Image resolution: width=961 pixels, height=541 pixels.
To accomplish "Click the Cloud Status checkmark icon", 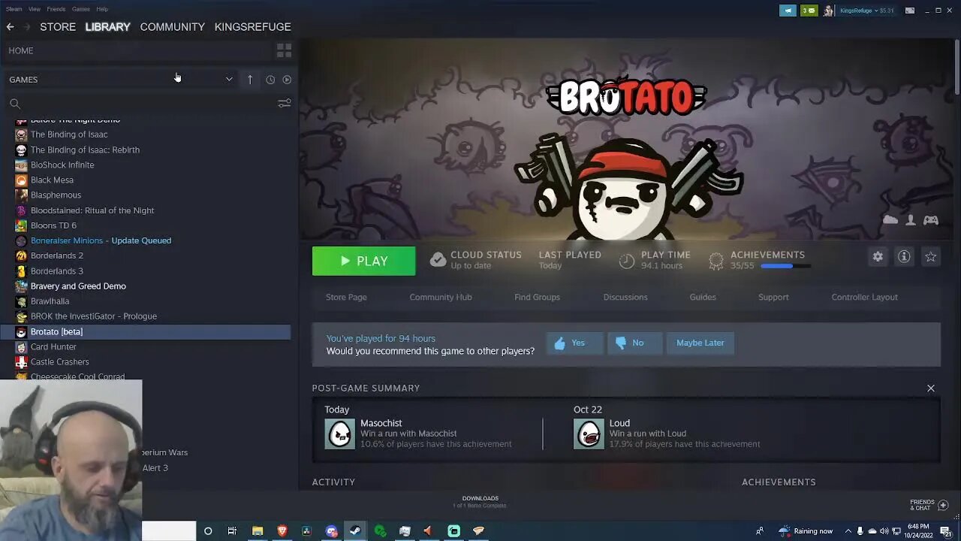I will [438, 260].
